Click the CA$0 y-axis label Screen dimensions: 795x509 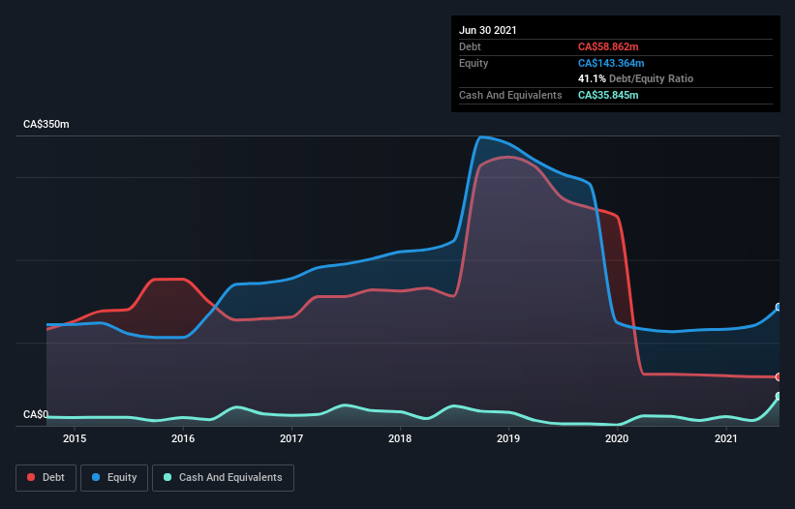(36, 414)
